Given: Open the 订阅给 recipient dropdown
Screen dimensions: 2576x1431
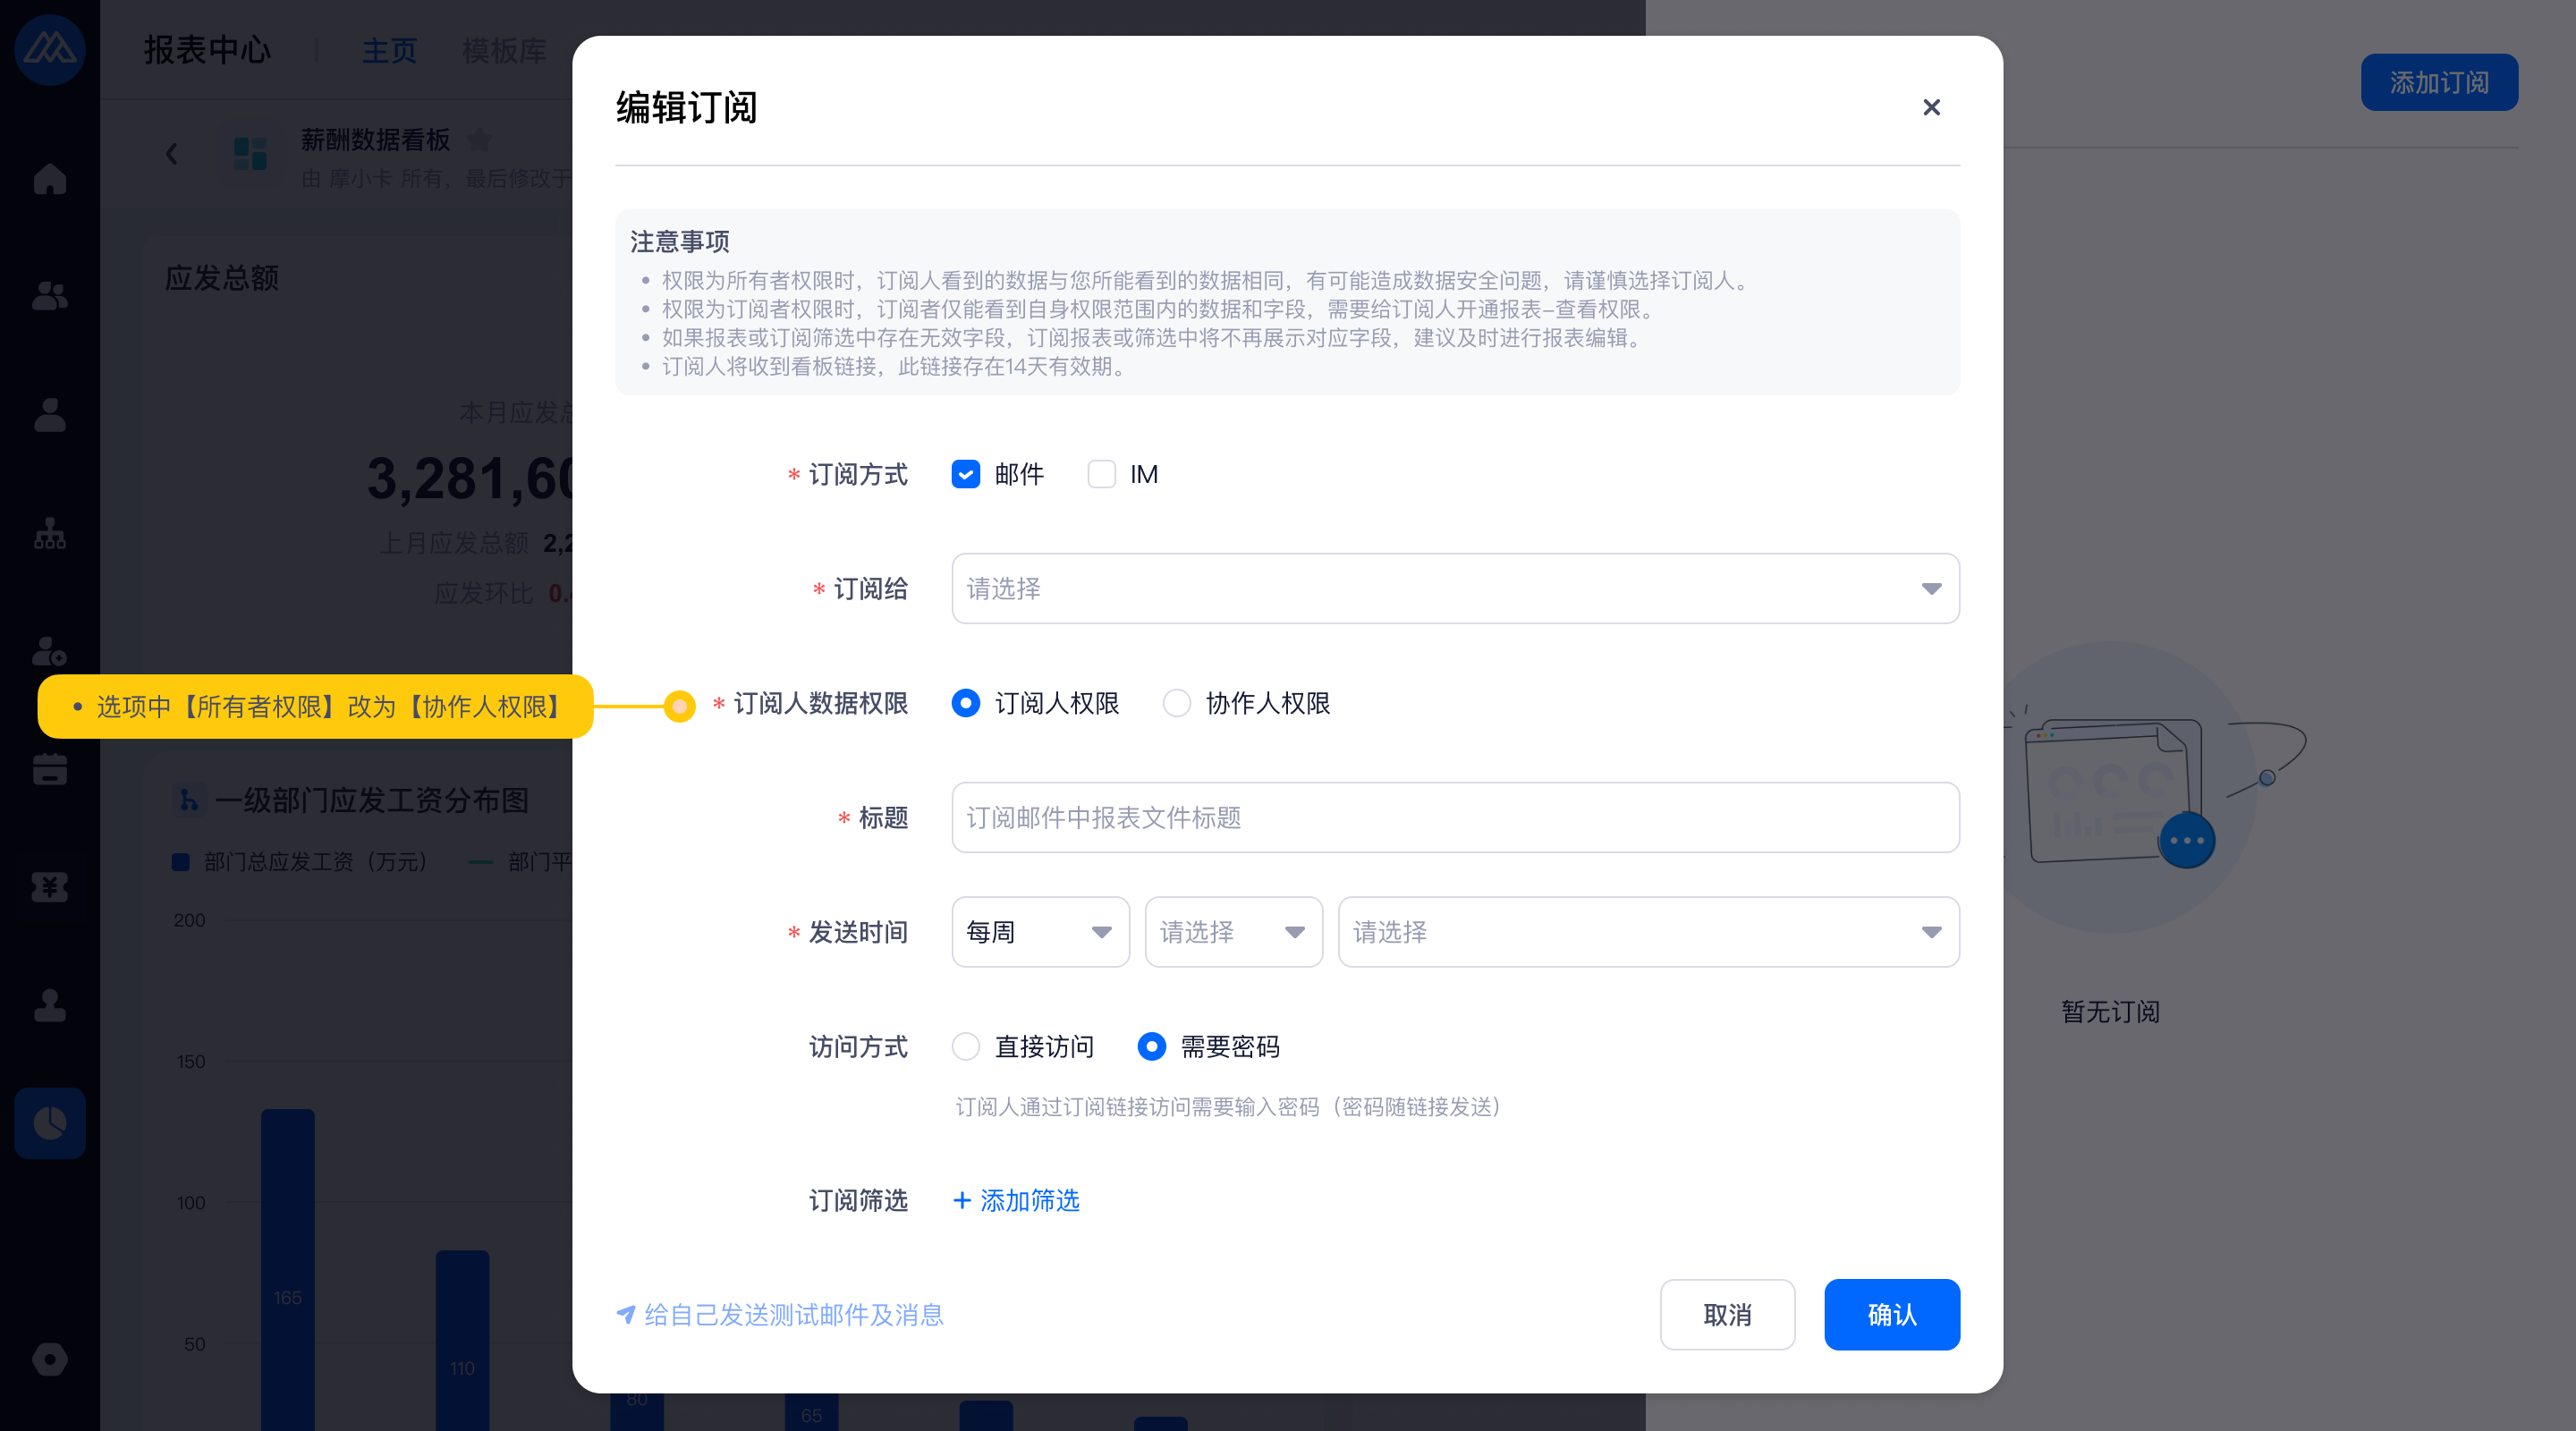Looking at the screenshot, I should [x=1455, y=588].
